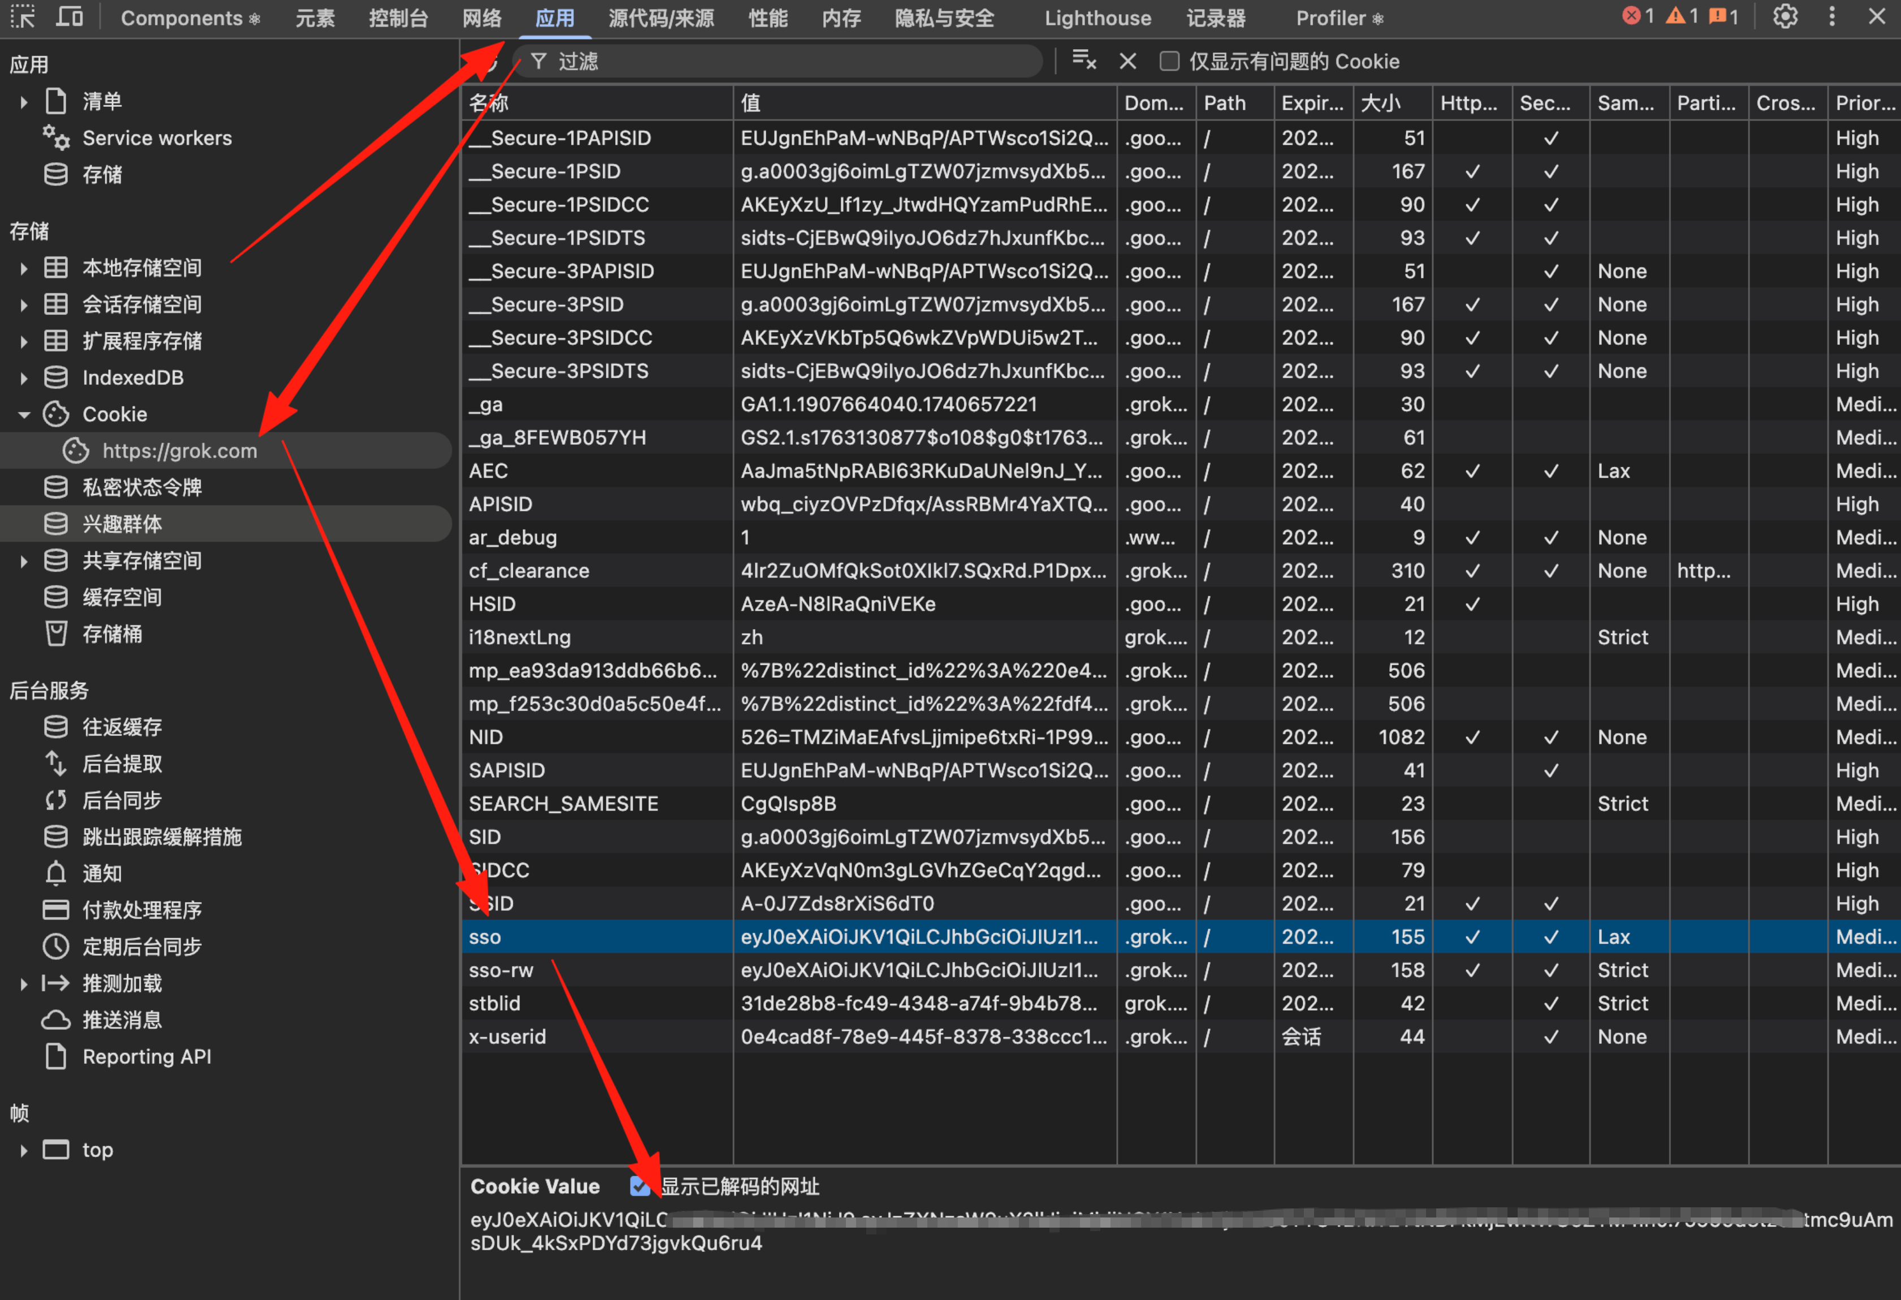Open the 推送消息 cloud item
This screenshot has width=1901, height=1300.
(121, 1020)
